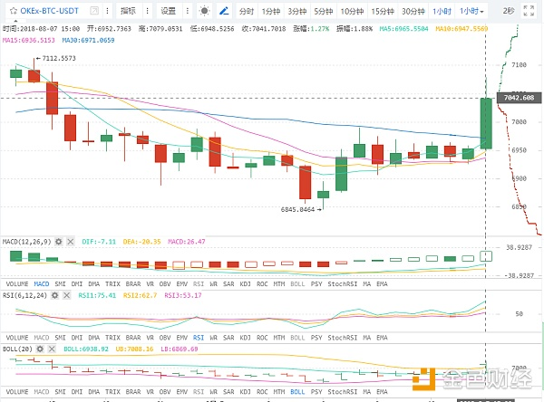Select VOLUME in the row below the RSI chart
This screenshot has height=402, width=544.
(17, 338)
